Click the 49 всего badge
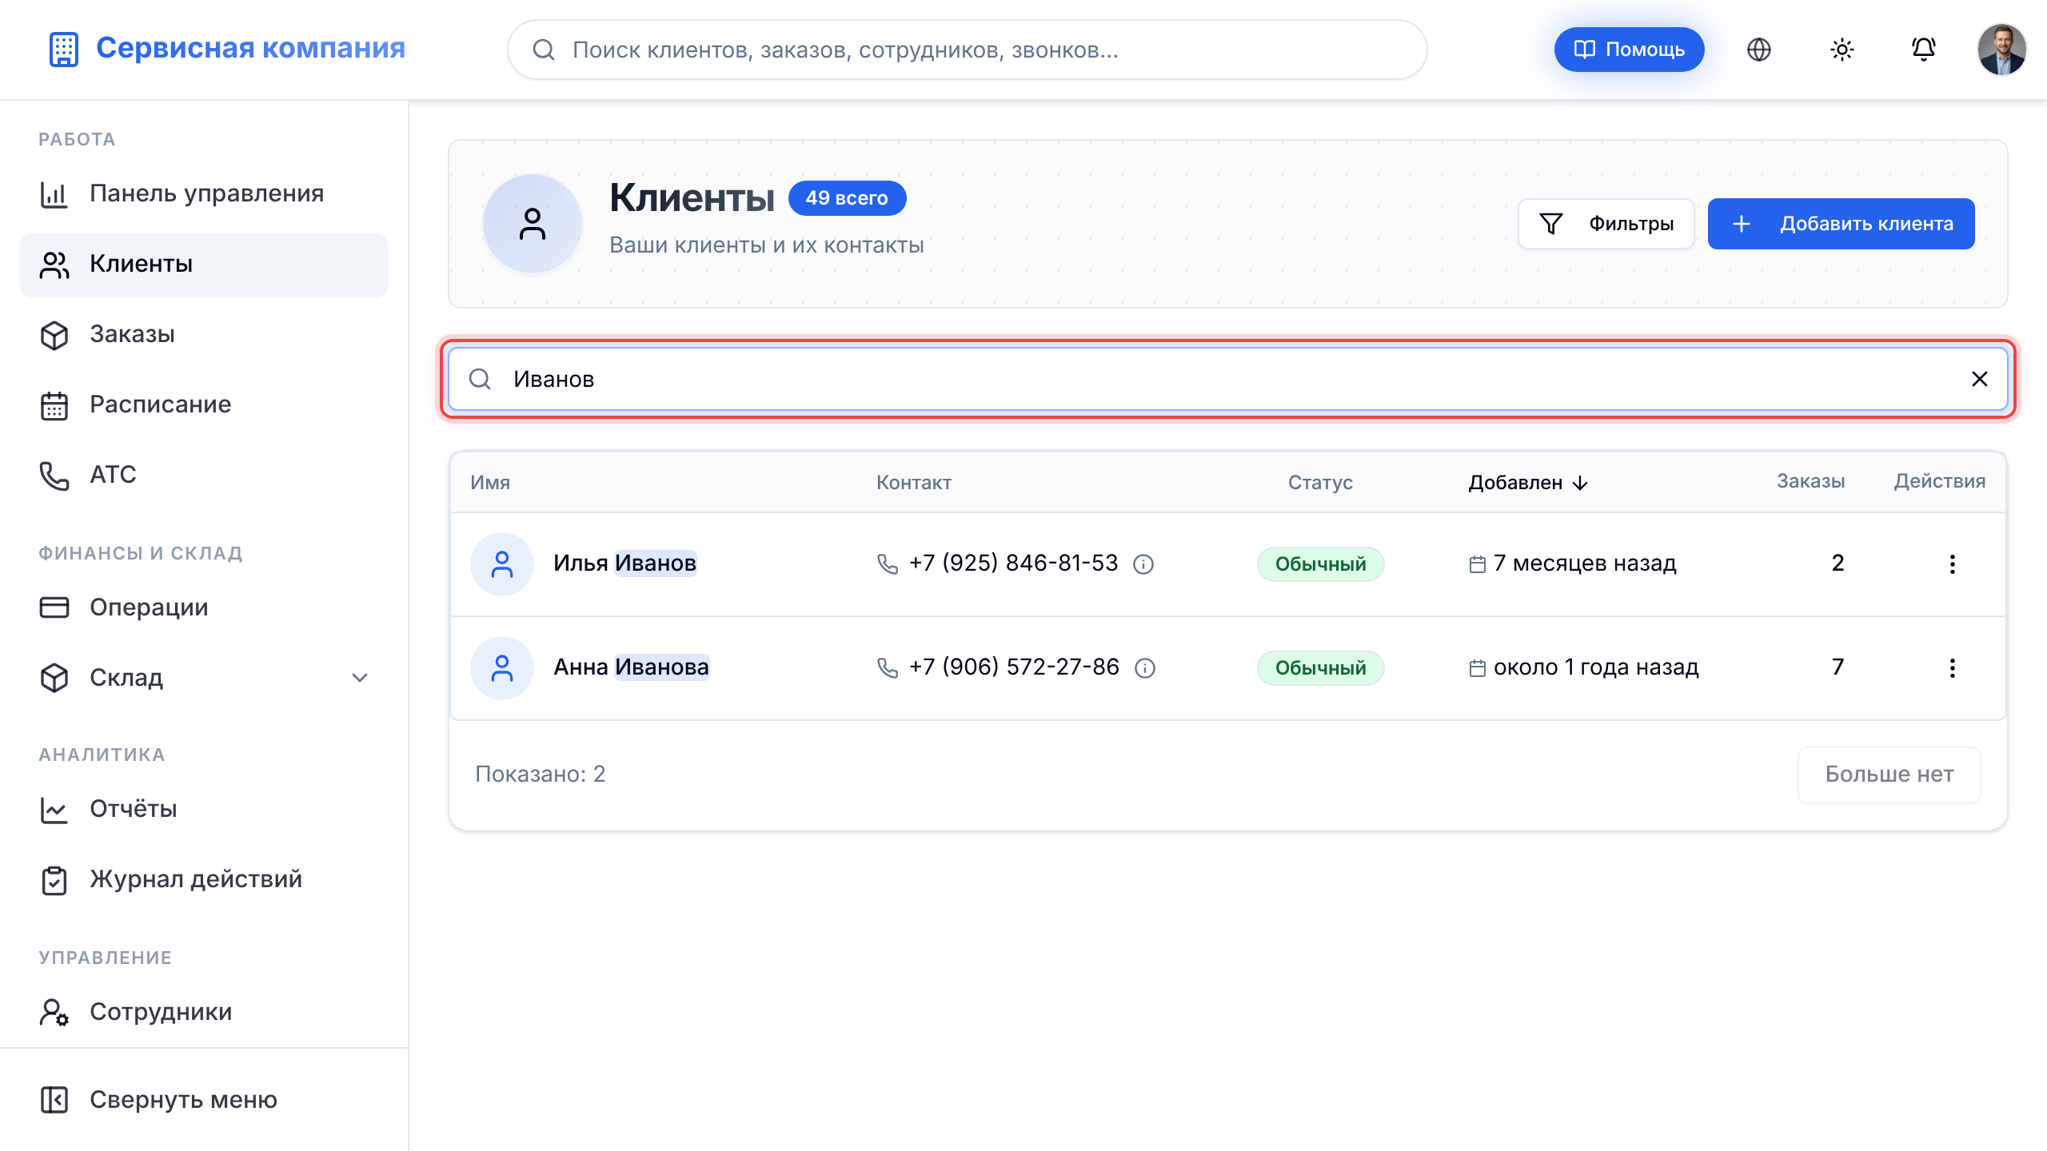 (x=847, y=198)
